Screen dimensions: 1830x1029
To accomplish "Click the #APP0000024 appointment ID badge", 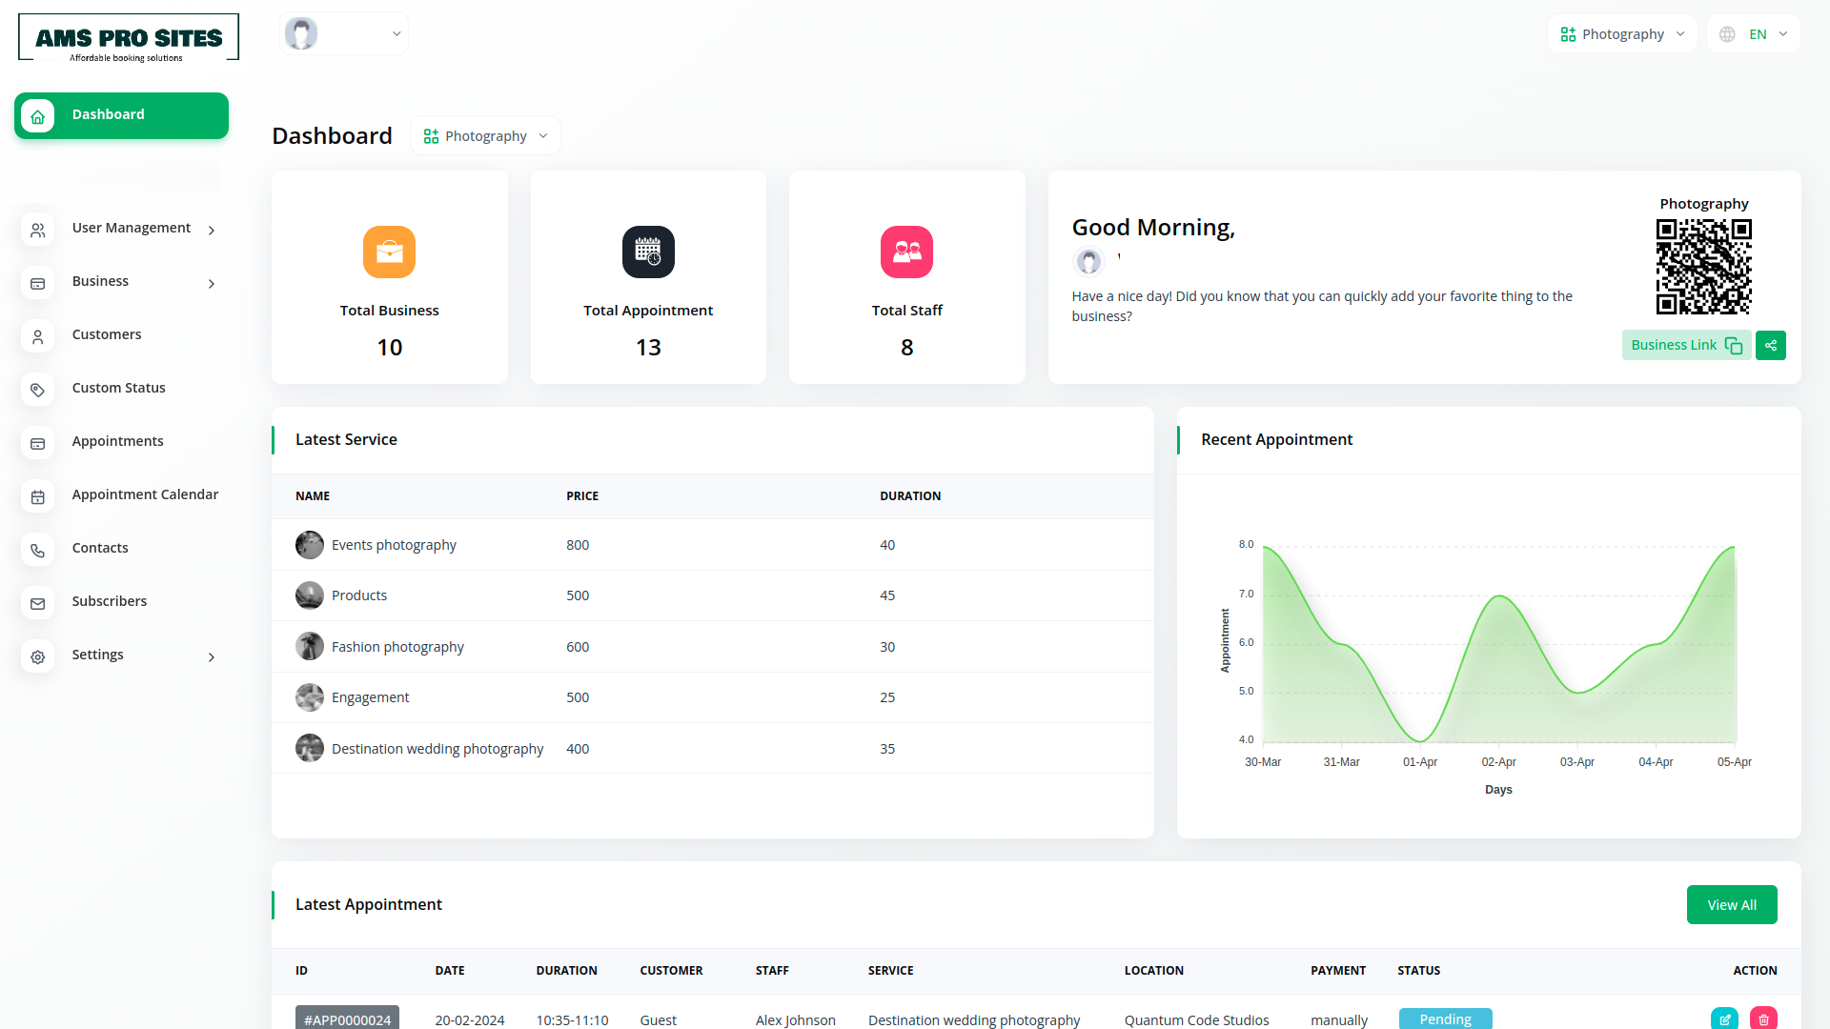I will 347,1019.
